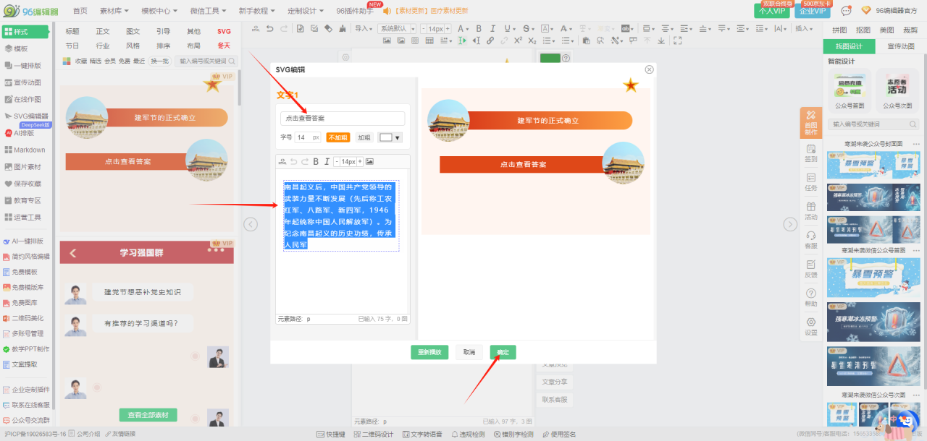Click the superscript X² icon

click(x=519, y=40)
